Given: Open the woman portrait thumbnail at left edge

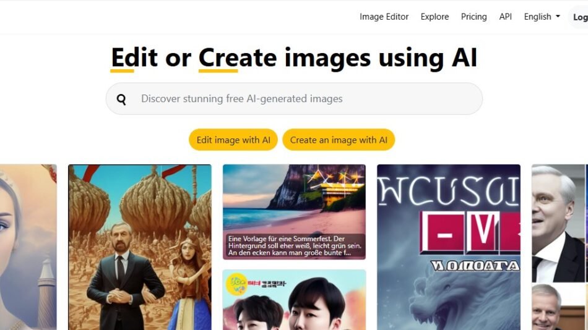Looking at the screenshot, I should [28, 247].
